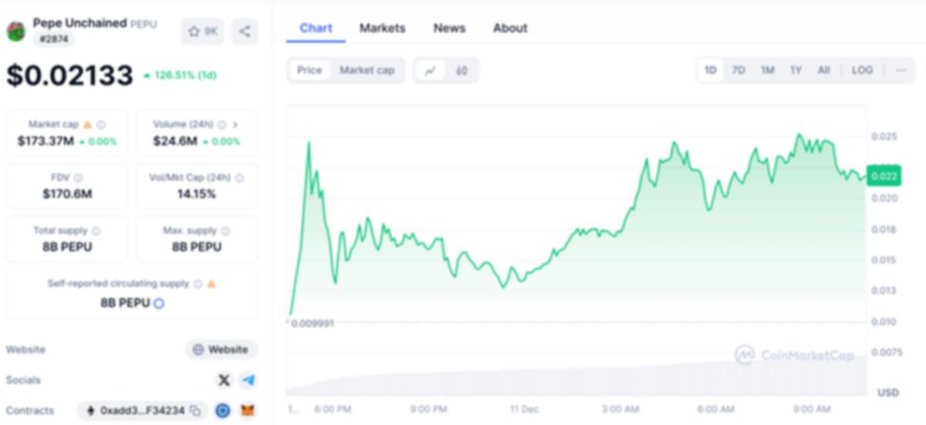Switch chart to candlestick view
Image resolution: width=926 pixels, height=425 pixels.
point(461,71)
